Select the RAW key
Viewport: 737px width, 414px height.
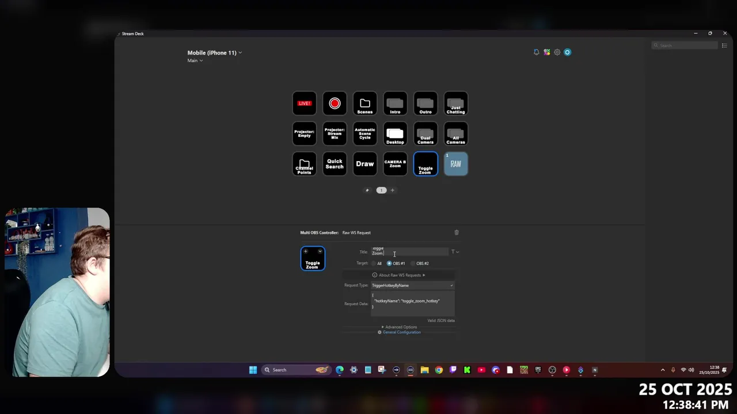455,164
